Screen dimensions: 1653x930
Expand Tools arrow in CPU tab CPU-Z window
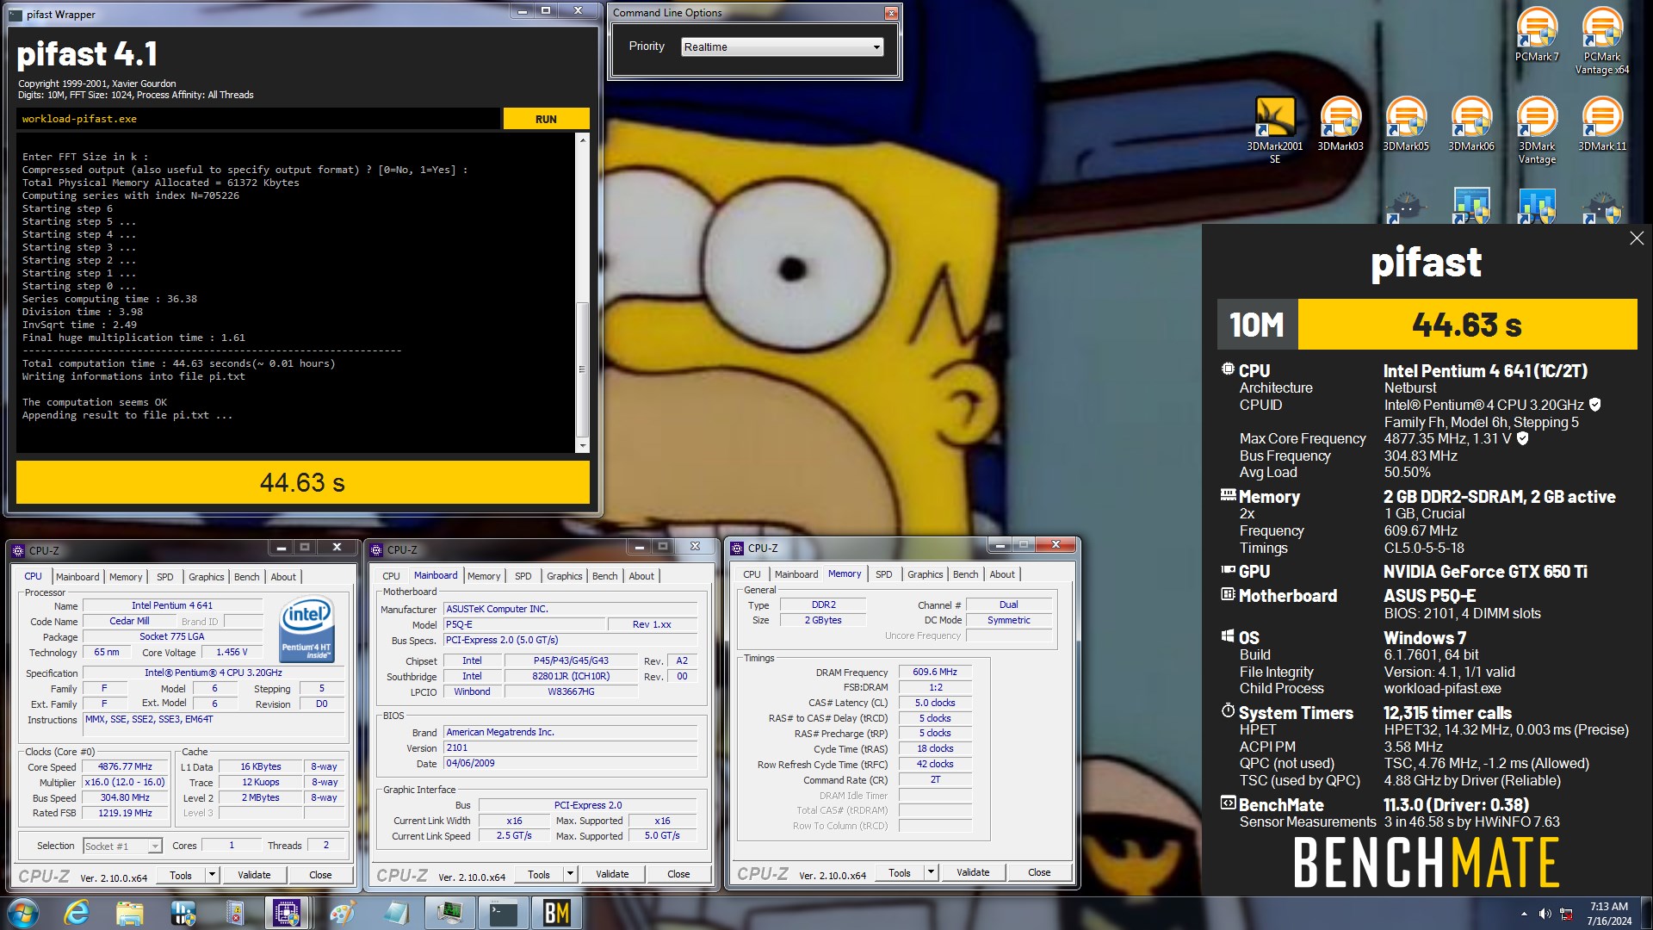212,875
